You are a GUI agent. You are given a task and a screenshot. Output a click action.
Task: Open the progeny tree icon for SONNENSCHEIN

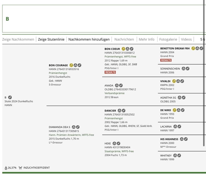tap(183, 68)
